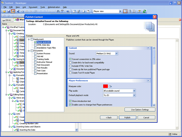Open the Edit menu

[11, 7]
